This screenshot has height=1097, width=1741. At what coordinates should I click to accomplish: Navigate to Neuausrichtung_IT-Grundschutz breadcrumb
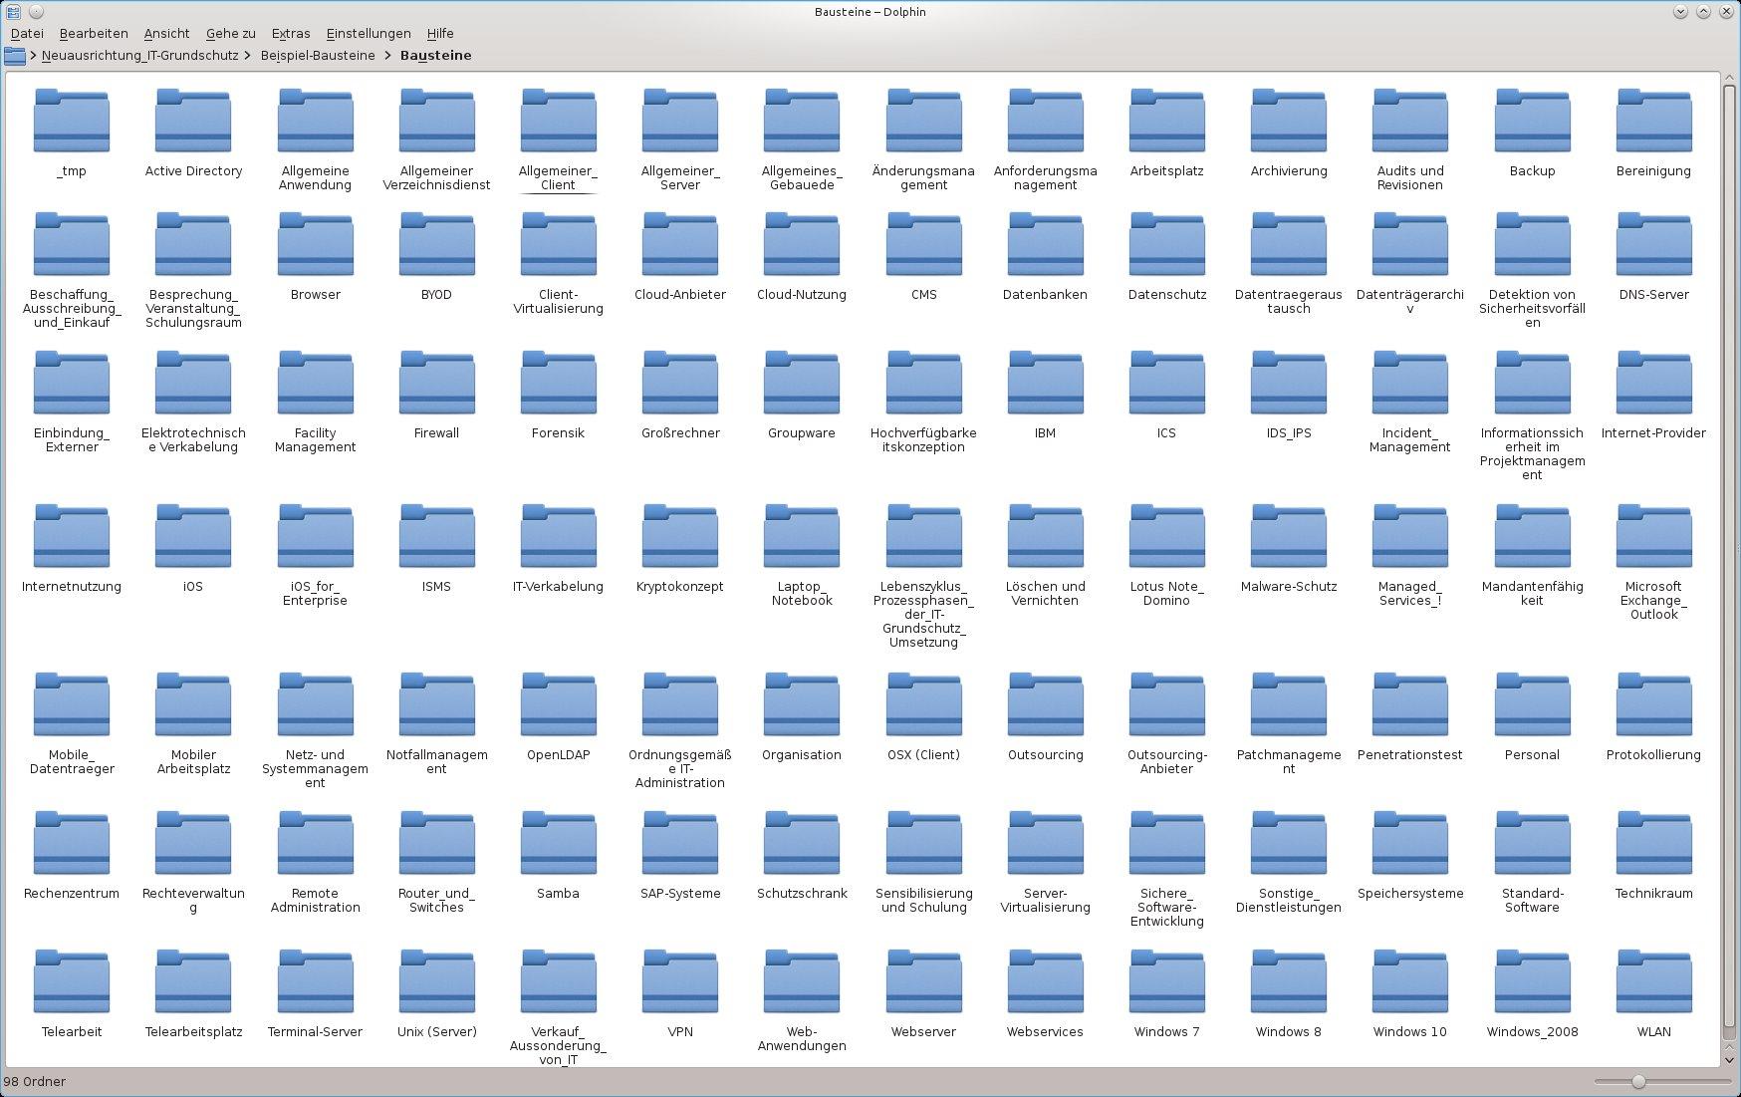140,56
